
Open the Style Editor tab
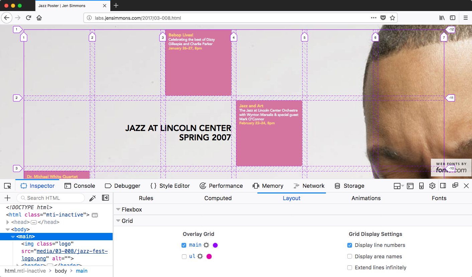[170, 186]
